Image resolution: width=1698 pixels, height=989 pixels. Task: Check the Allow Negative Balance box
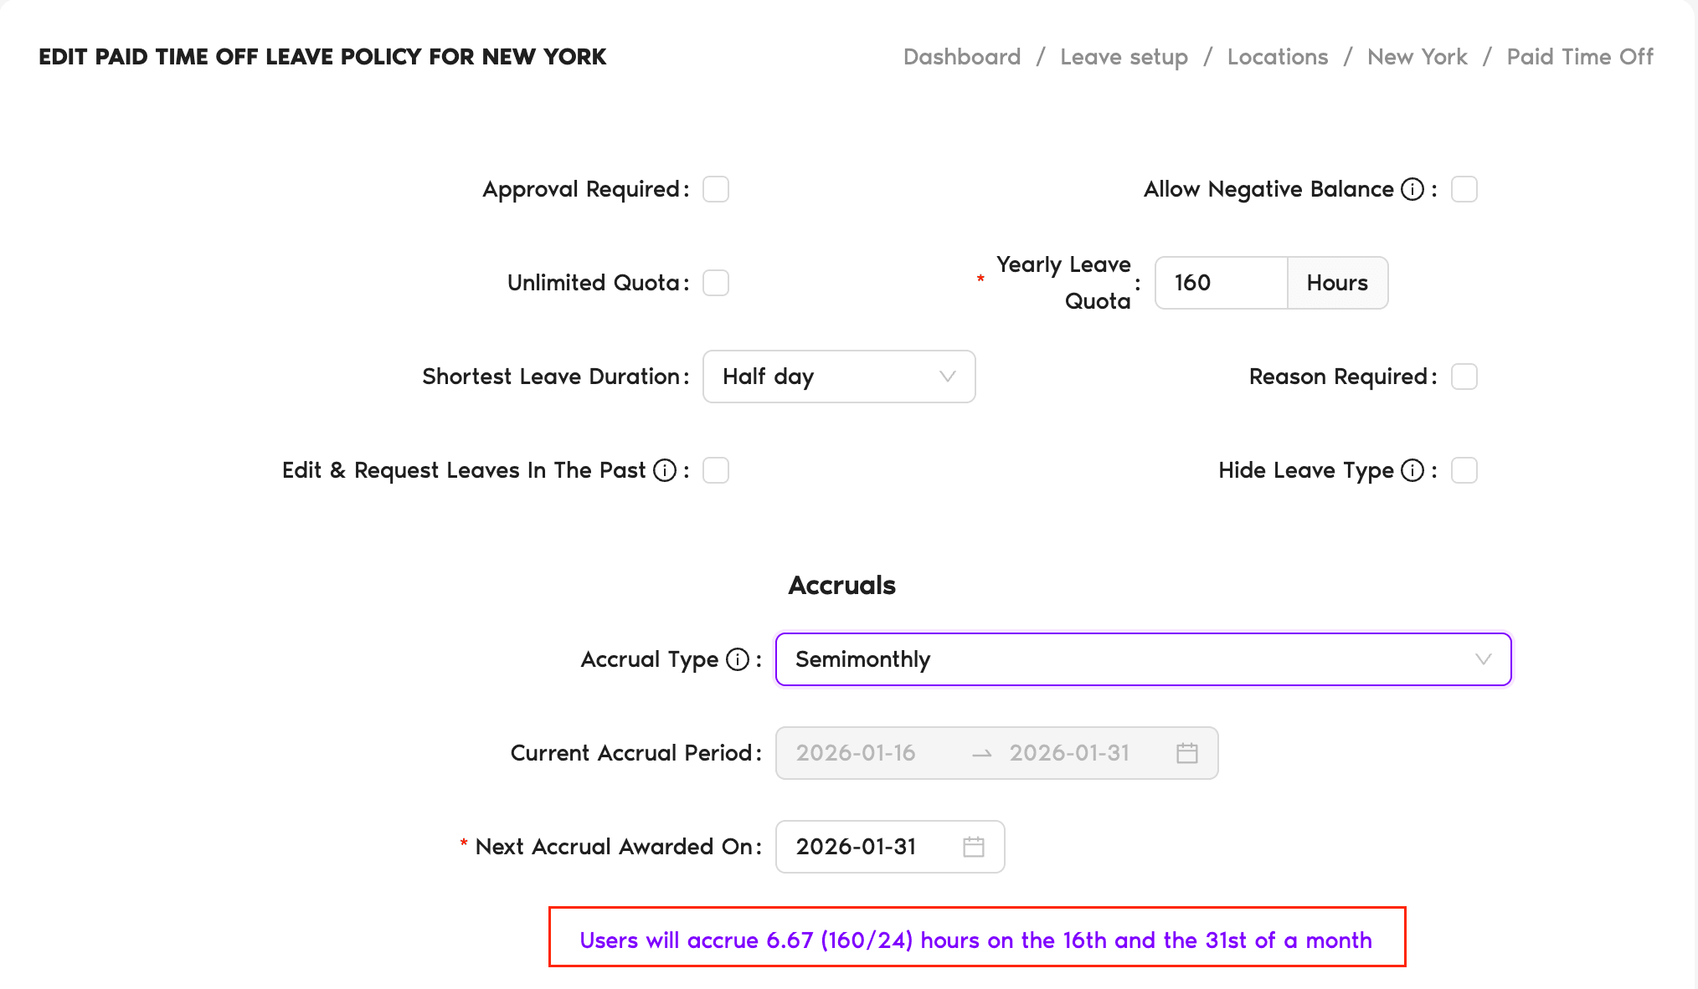click(x=1464, y=189)
